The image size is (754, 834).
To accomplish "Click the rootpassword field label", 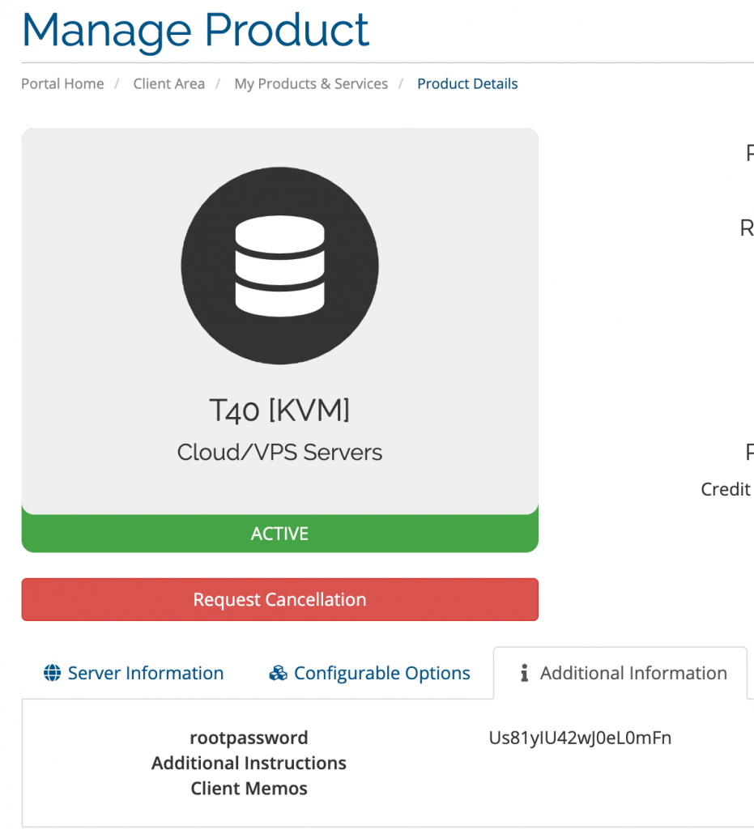I will 249,738.
